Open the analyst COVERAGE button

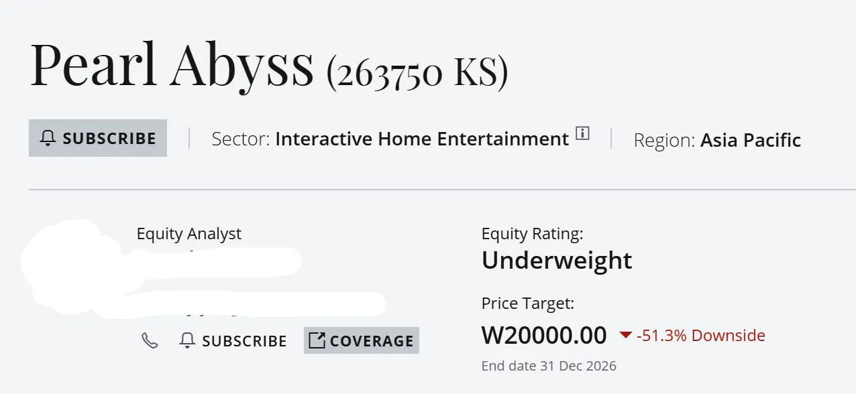click(x=362, y=340)
